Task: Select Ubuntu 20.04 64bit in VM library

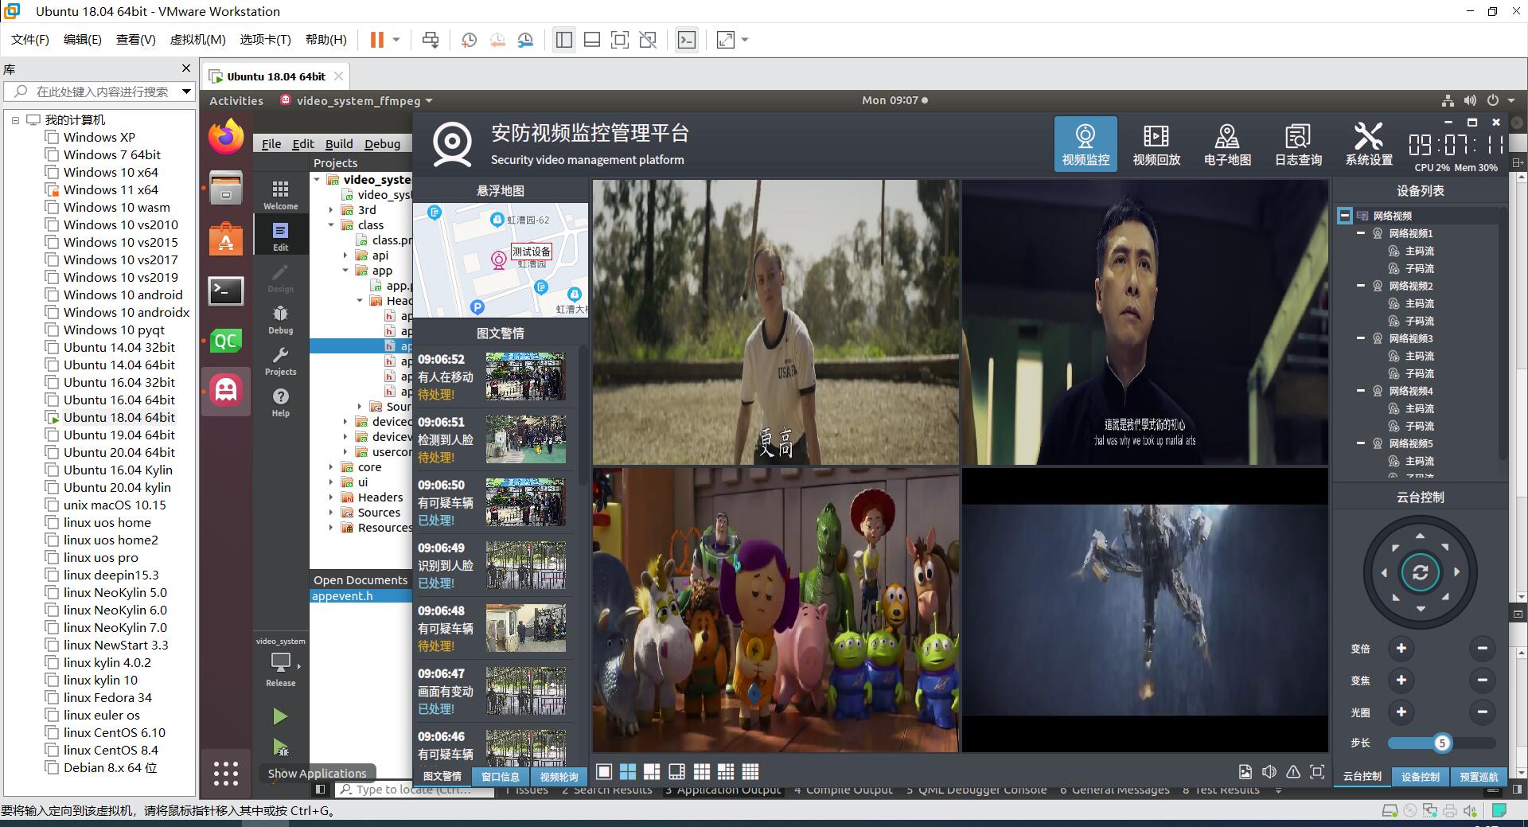Action: (119, 453)
